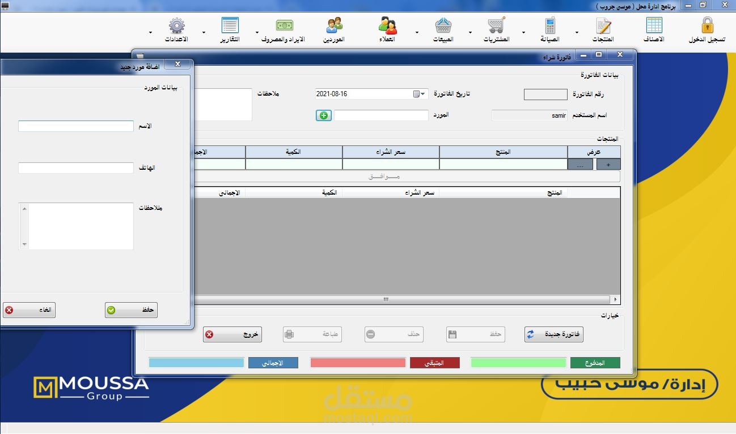Click the right scroll arrow of items grid
The width and height of the screenshot is (736, 434).
tap(616, 299)
